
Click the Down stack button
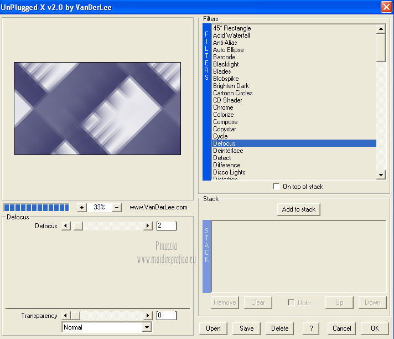[372, 302]
